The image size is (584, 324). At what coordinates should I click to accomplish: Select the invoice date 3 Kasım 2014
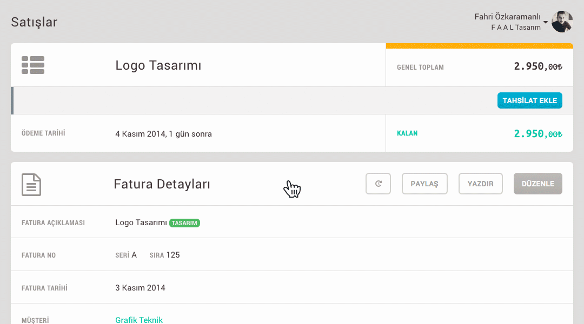[140, 288]
